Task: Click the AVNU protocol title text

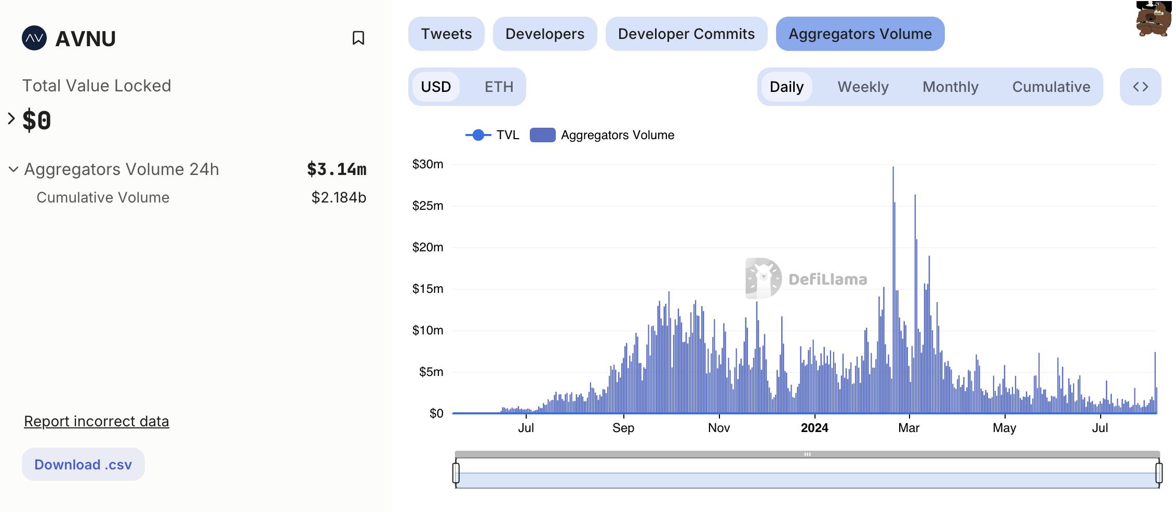Action: tap(86, 38)
